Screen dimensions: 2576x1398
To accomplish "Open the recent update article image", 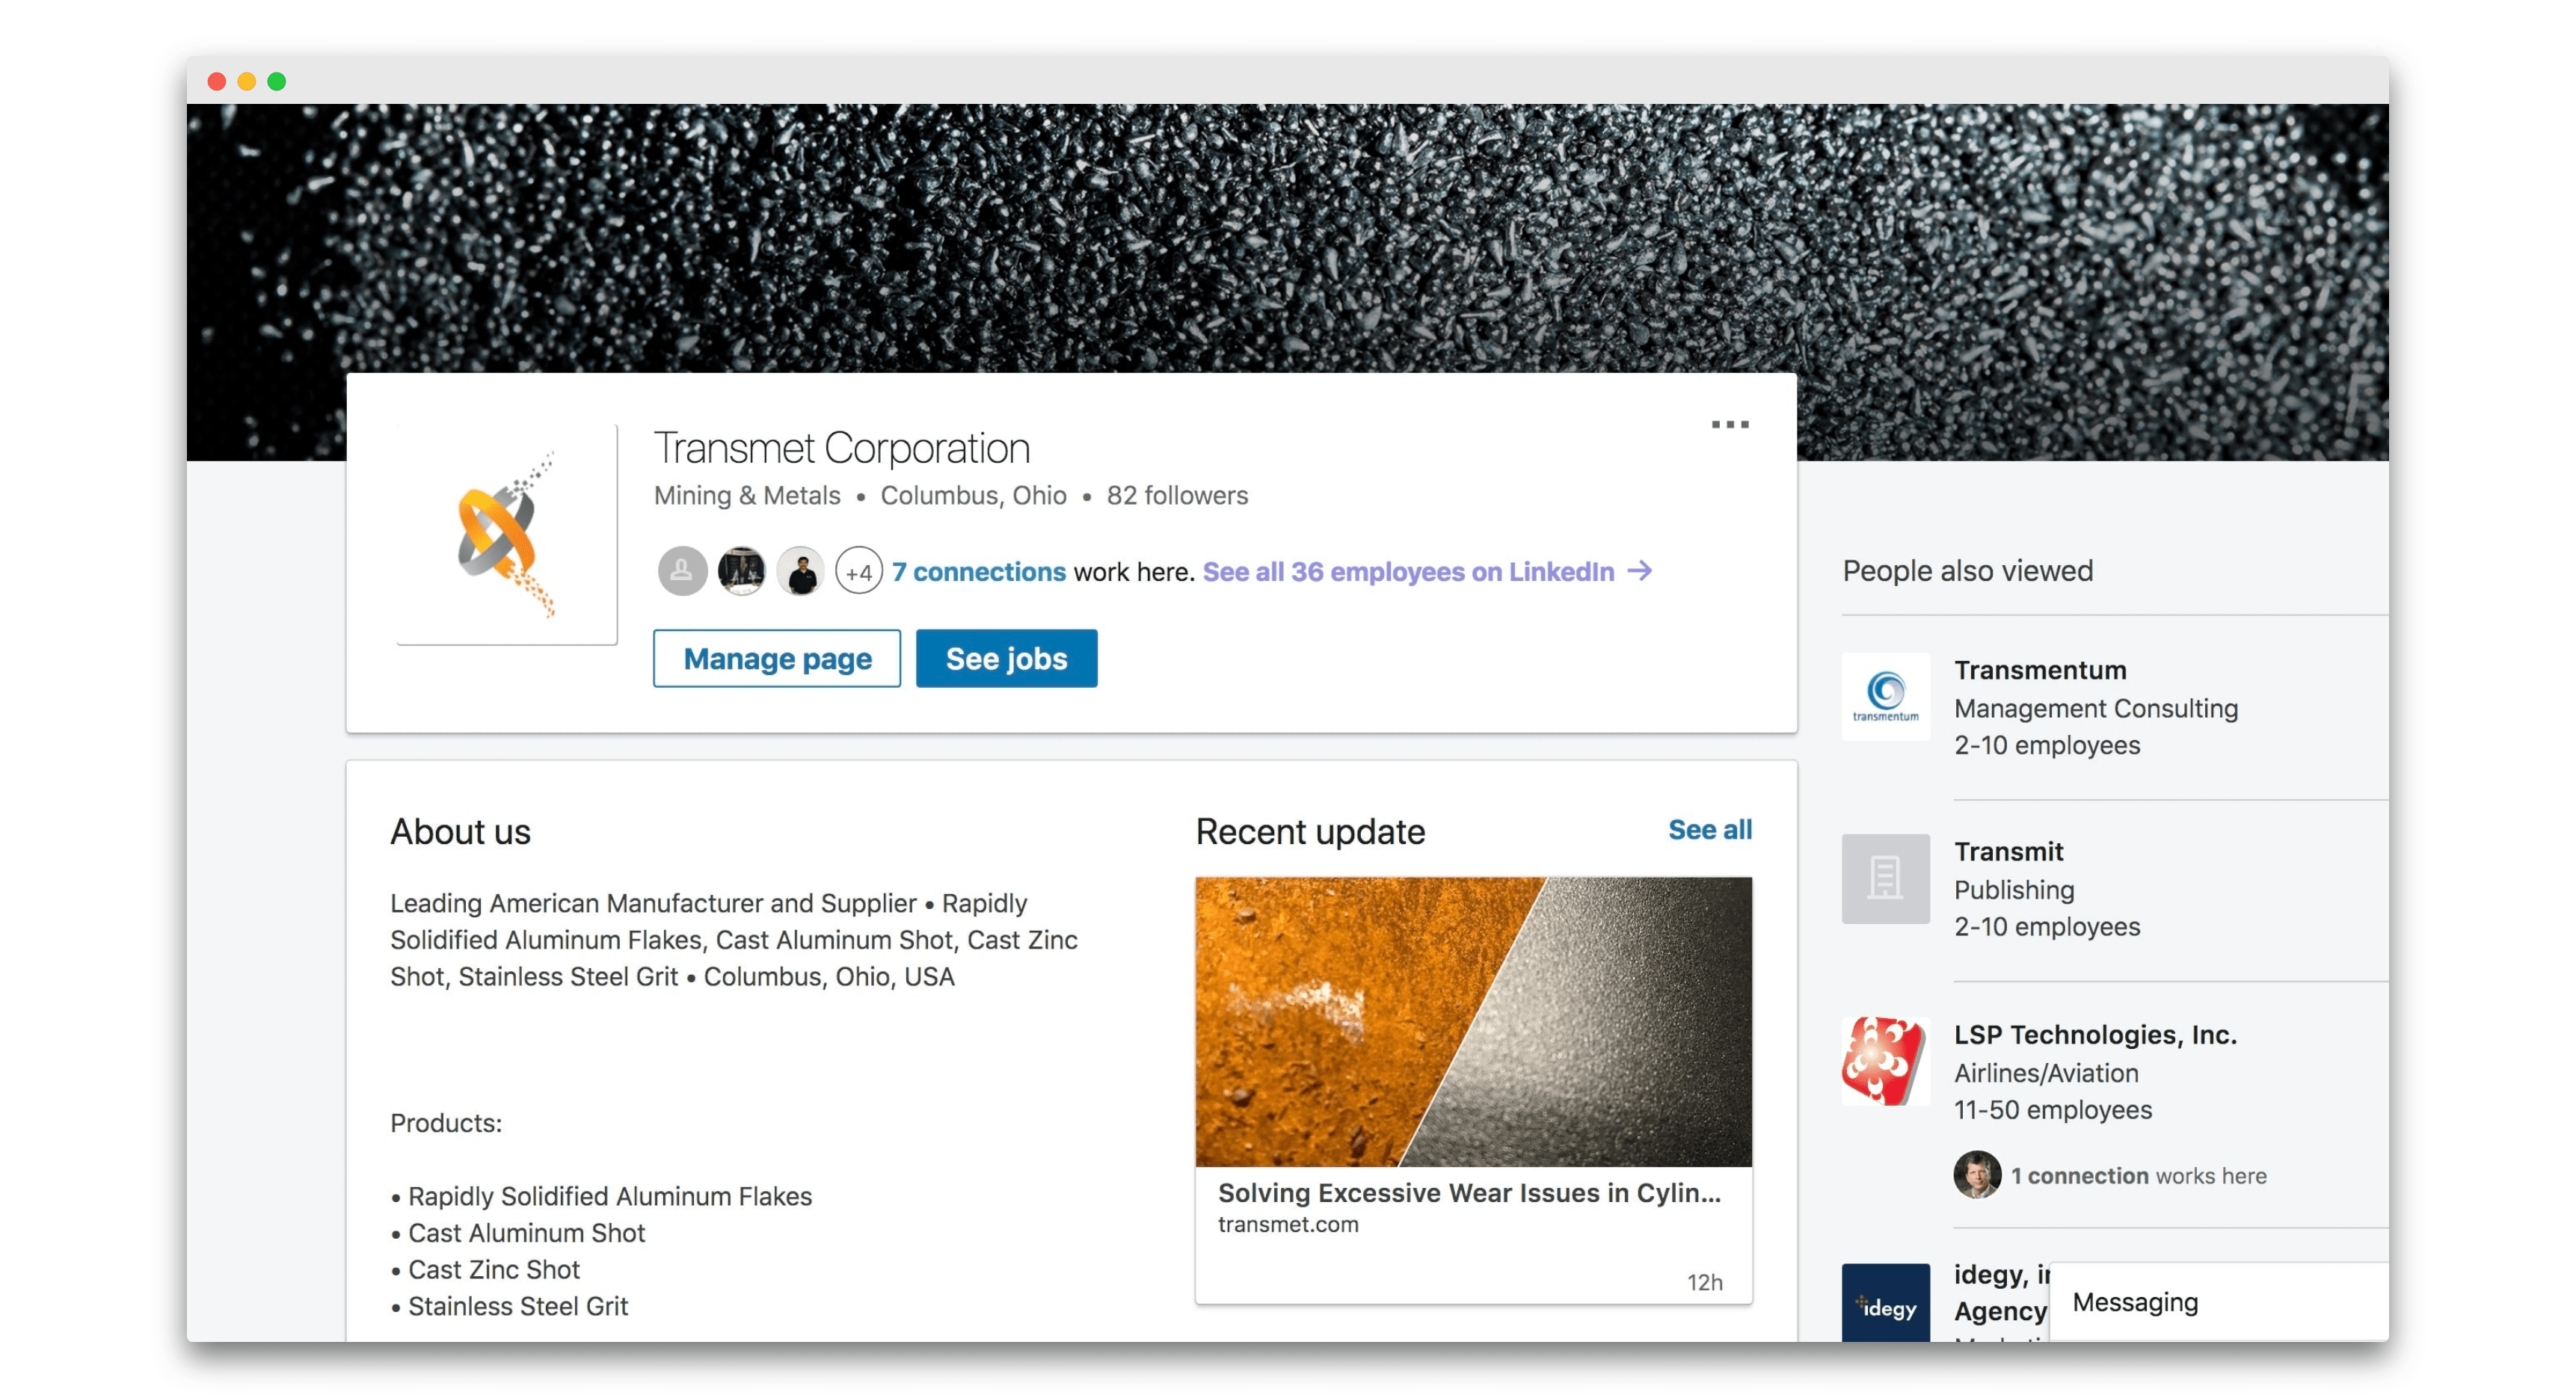I will (1474, 1022).
